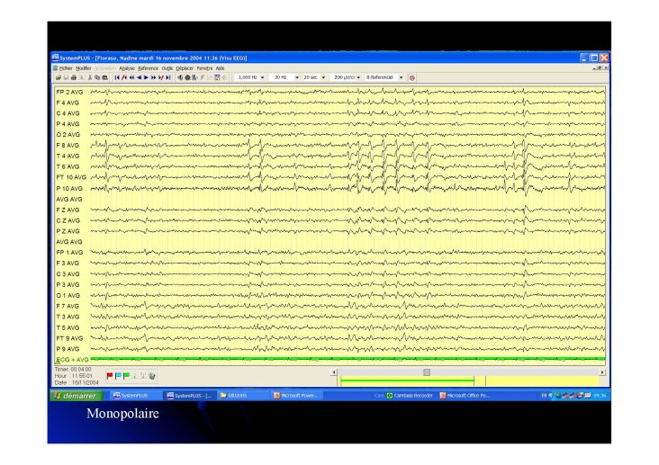
Task: Open the 8 Referencial montage dropdown
Action: coord(401,77)
